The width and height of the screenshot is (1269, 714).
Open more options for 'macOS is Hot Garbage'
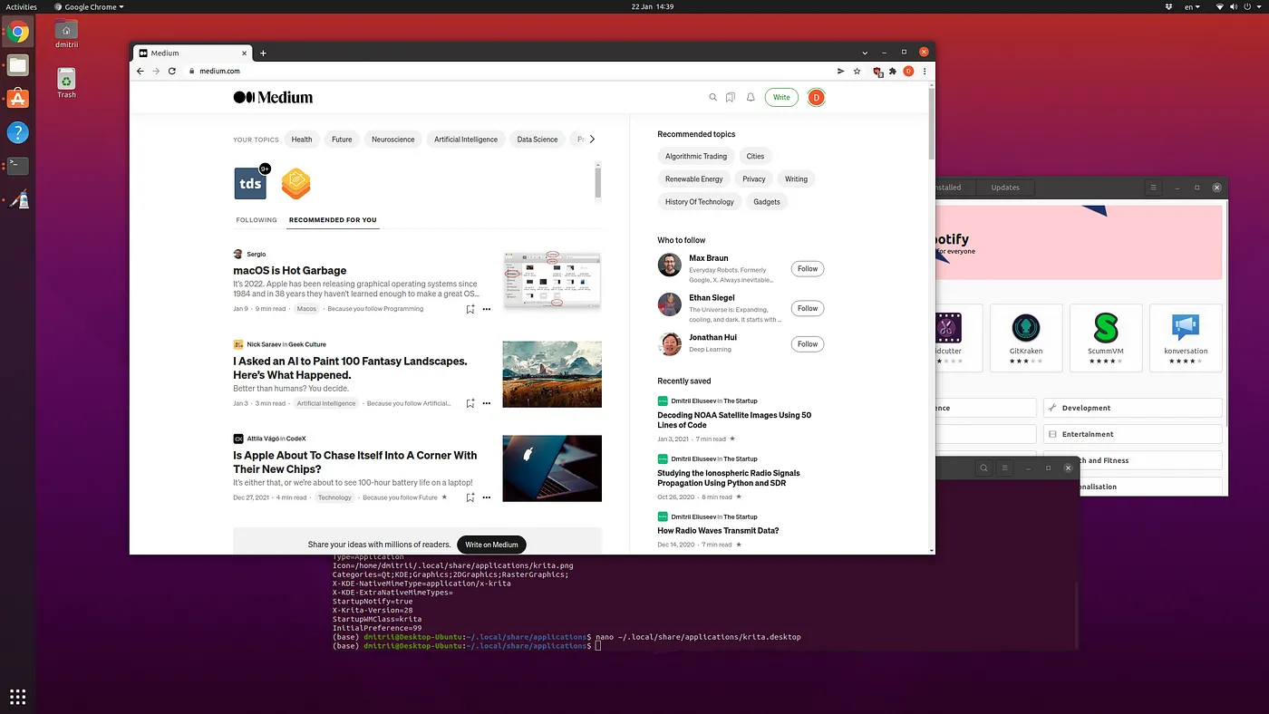487,309
